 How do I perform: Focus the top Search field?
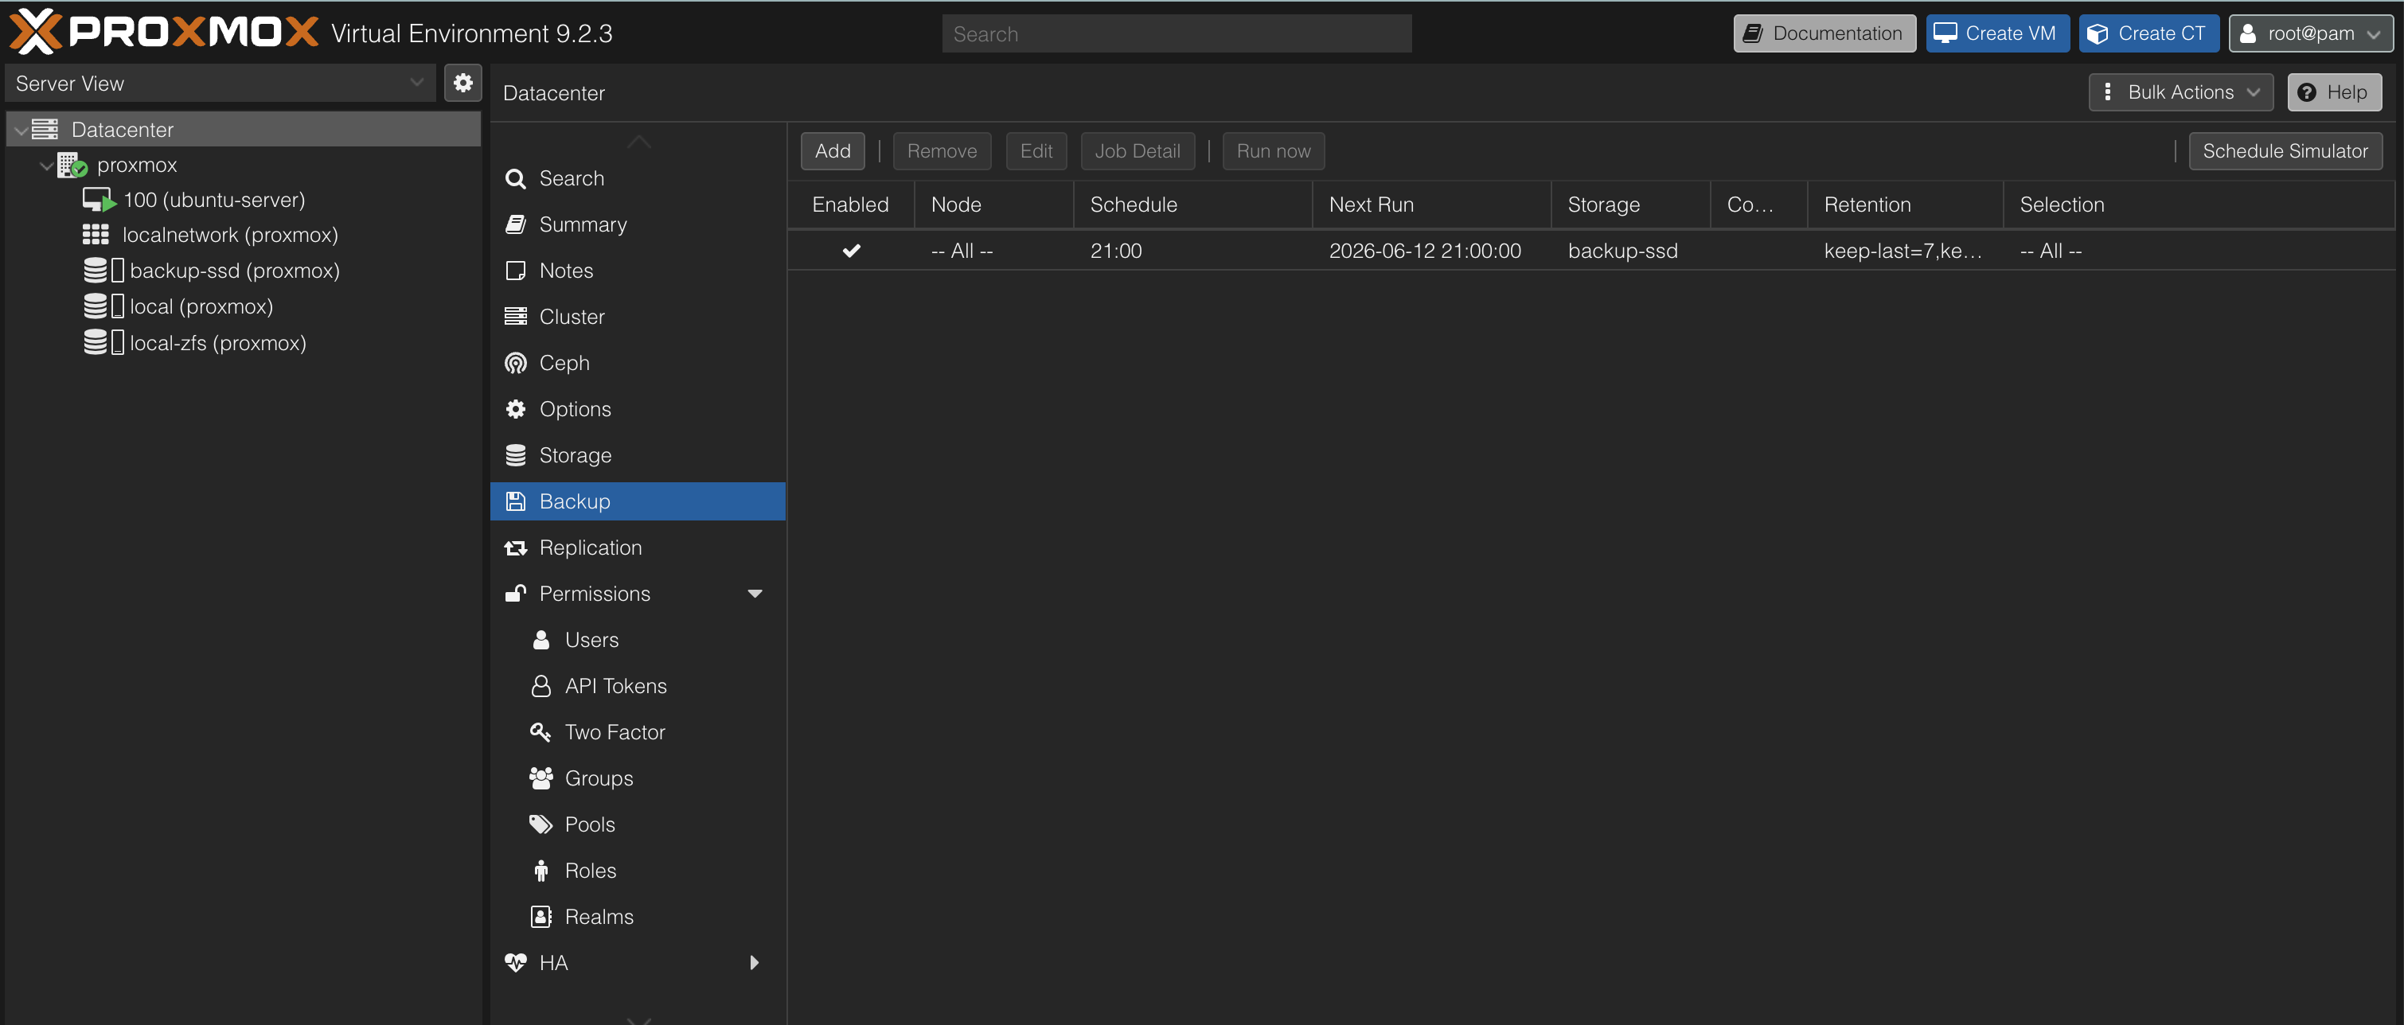pos(1176,33)
